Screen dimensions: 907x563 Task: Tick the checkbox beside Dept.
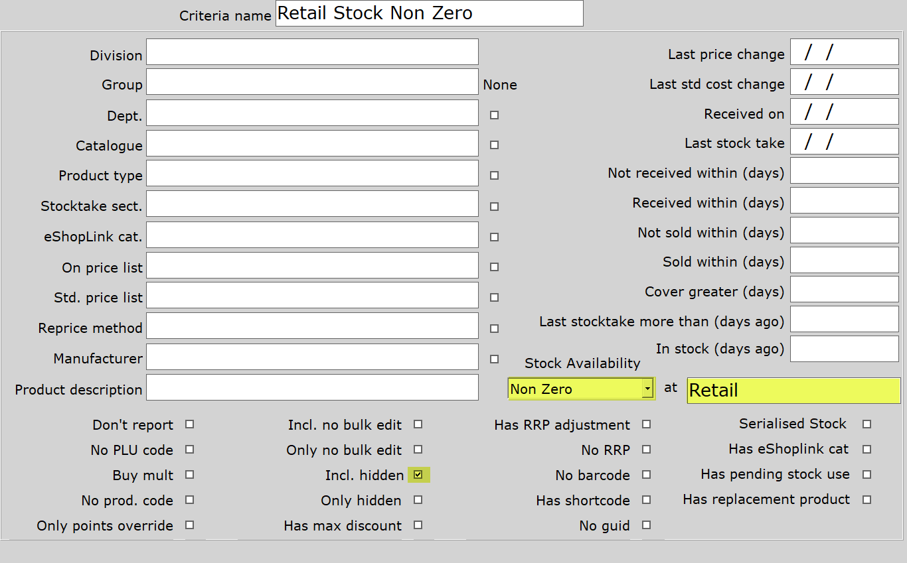click(494, 115)
